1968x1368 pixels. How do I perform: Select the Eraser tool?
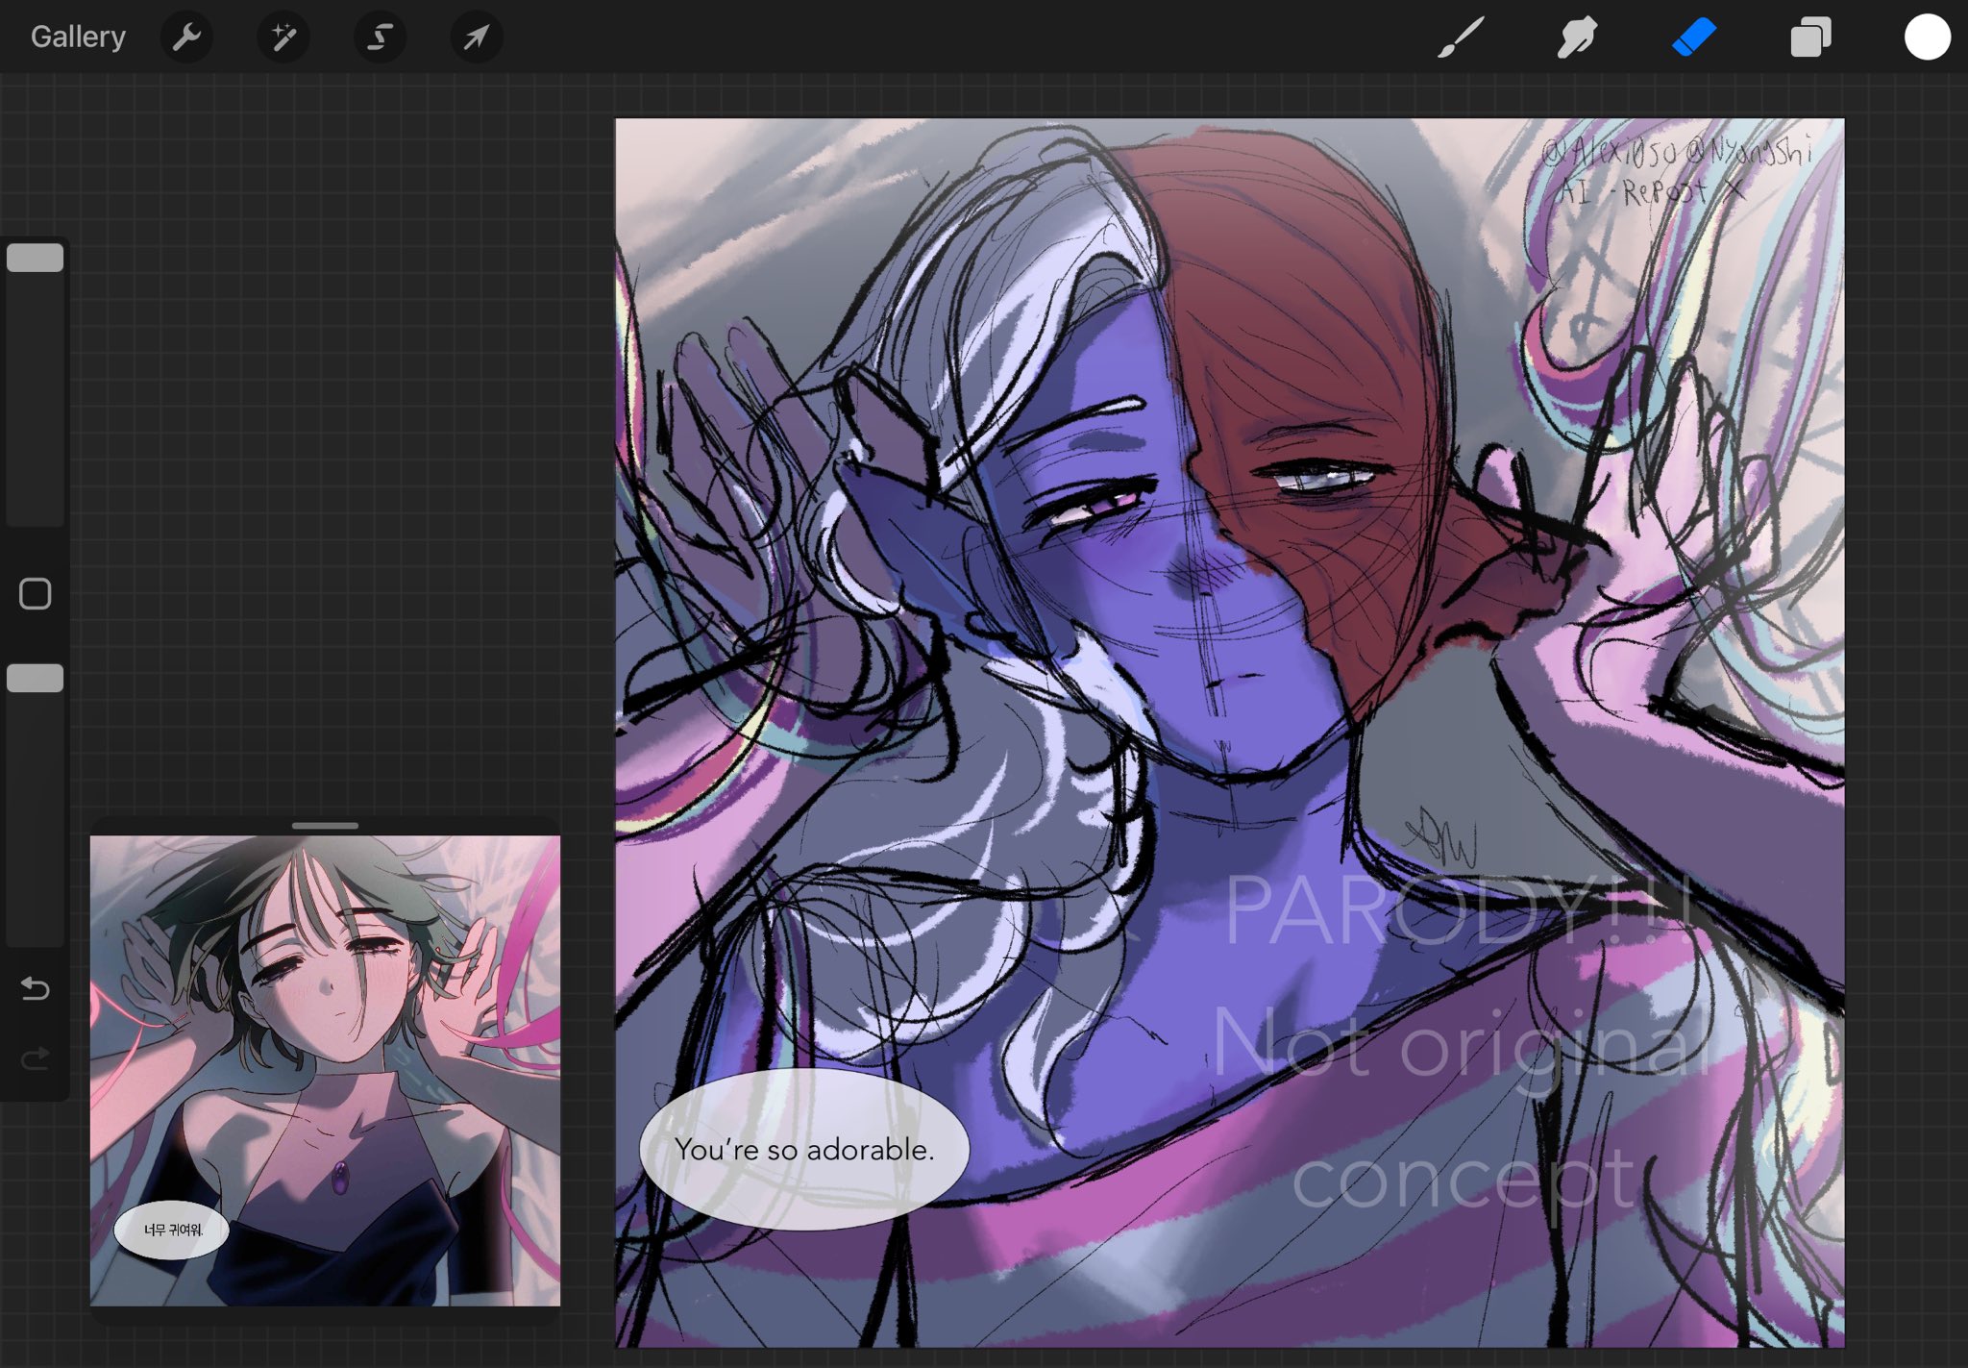[x=1694, y=37]
